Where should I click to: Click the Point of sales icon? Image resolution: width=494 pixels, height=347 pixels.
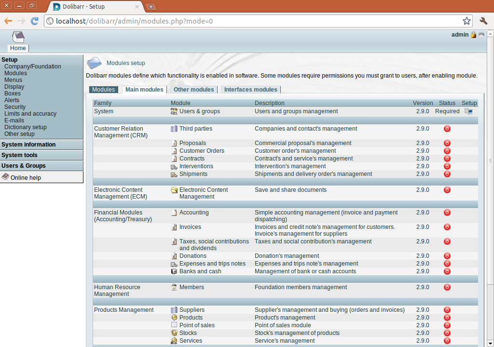point(174,325)
